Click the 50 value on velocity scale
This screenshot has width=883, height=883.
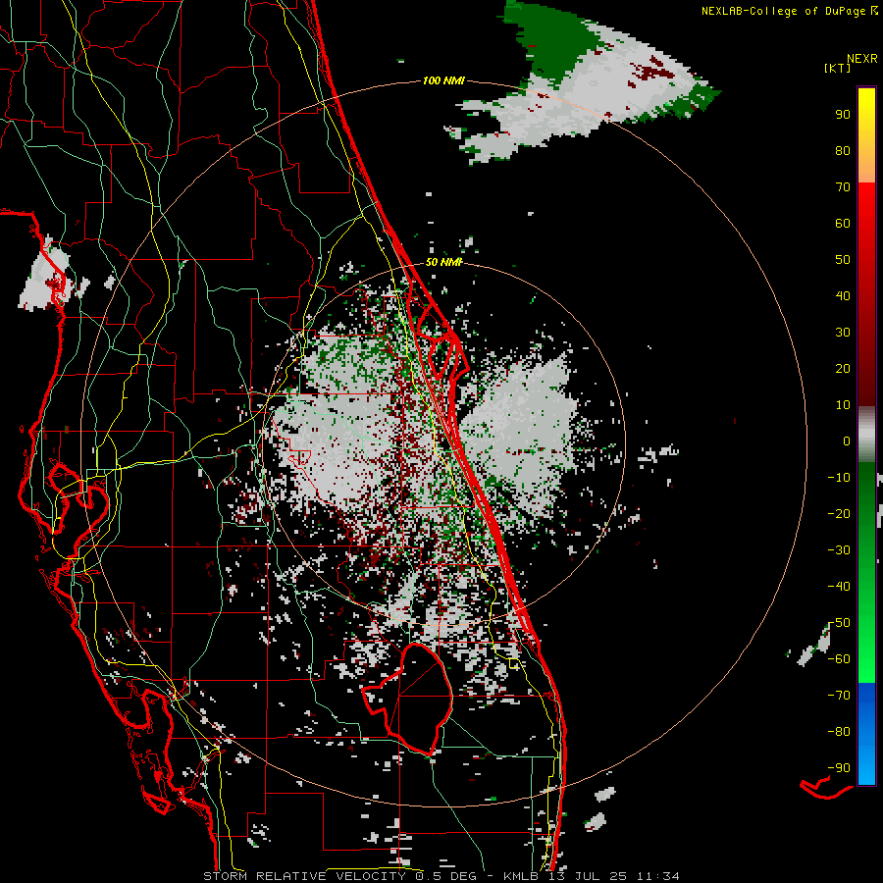[x=843, y=260]
